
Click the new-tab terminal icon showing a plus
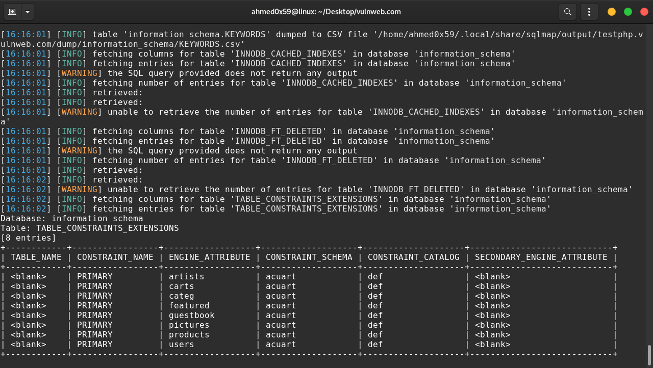[11, 11]
